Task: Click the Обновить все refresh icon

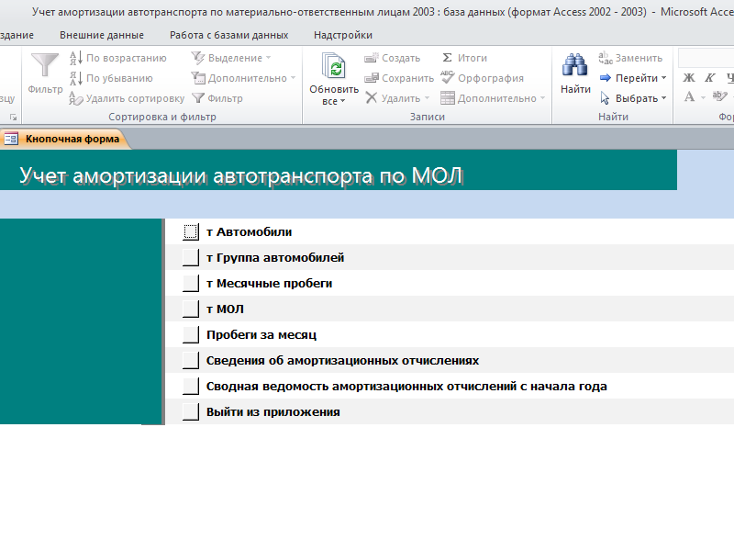Action: point(334,68)
